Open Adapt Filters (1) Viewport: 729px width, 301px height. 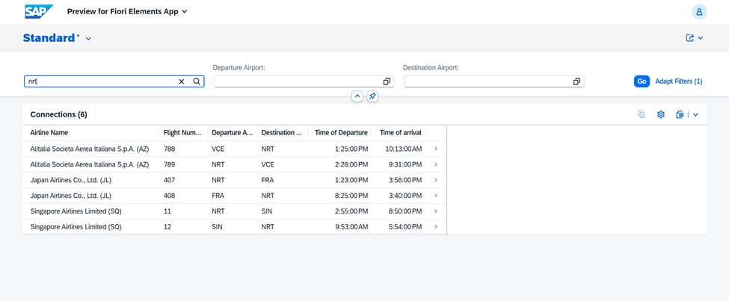coord(678,81)
